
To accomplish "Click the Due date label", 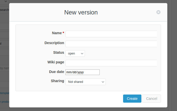I will click(x=56, y=72).
